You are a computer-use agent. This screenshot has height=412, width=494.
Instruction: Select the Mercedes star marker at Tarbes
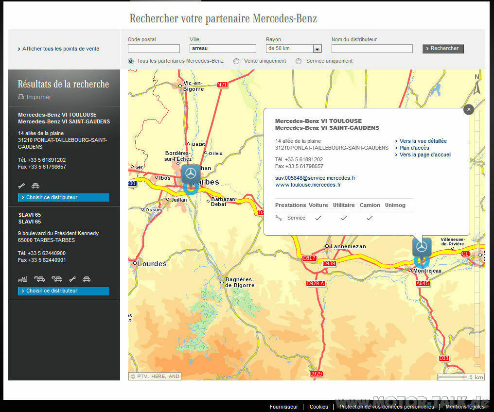point(191,173)
